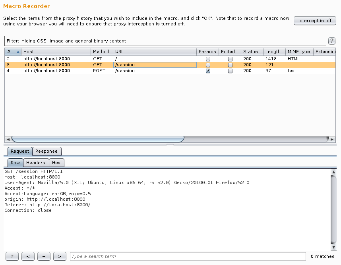Image resolution: width=341 pixels, height=265 pixels.
Task: Sort by Extension column header
Action: tap(324, 52)
